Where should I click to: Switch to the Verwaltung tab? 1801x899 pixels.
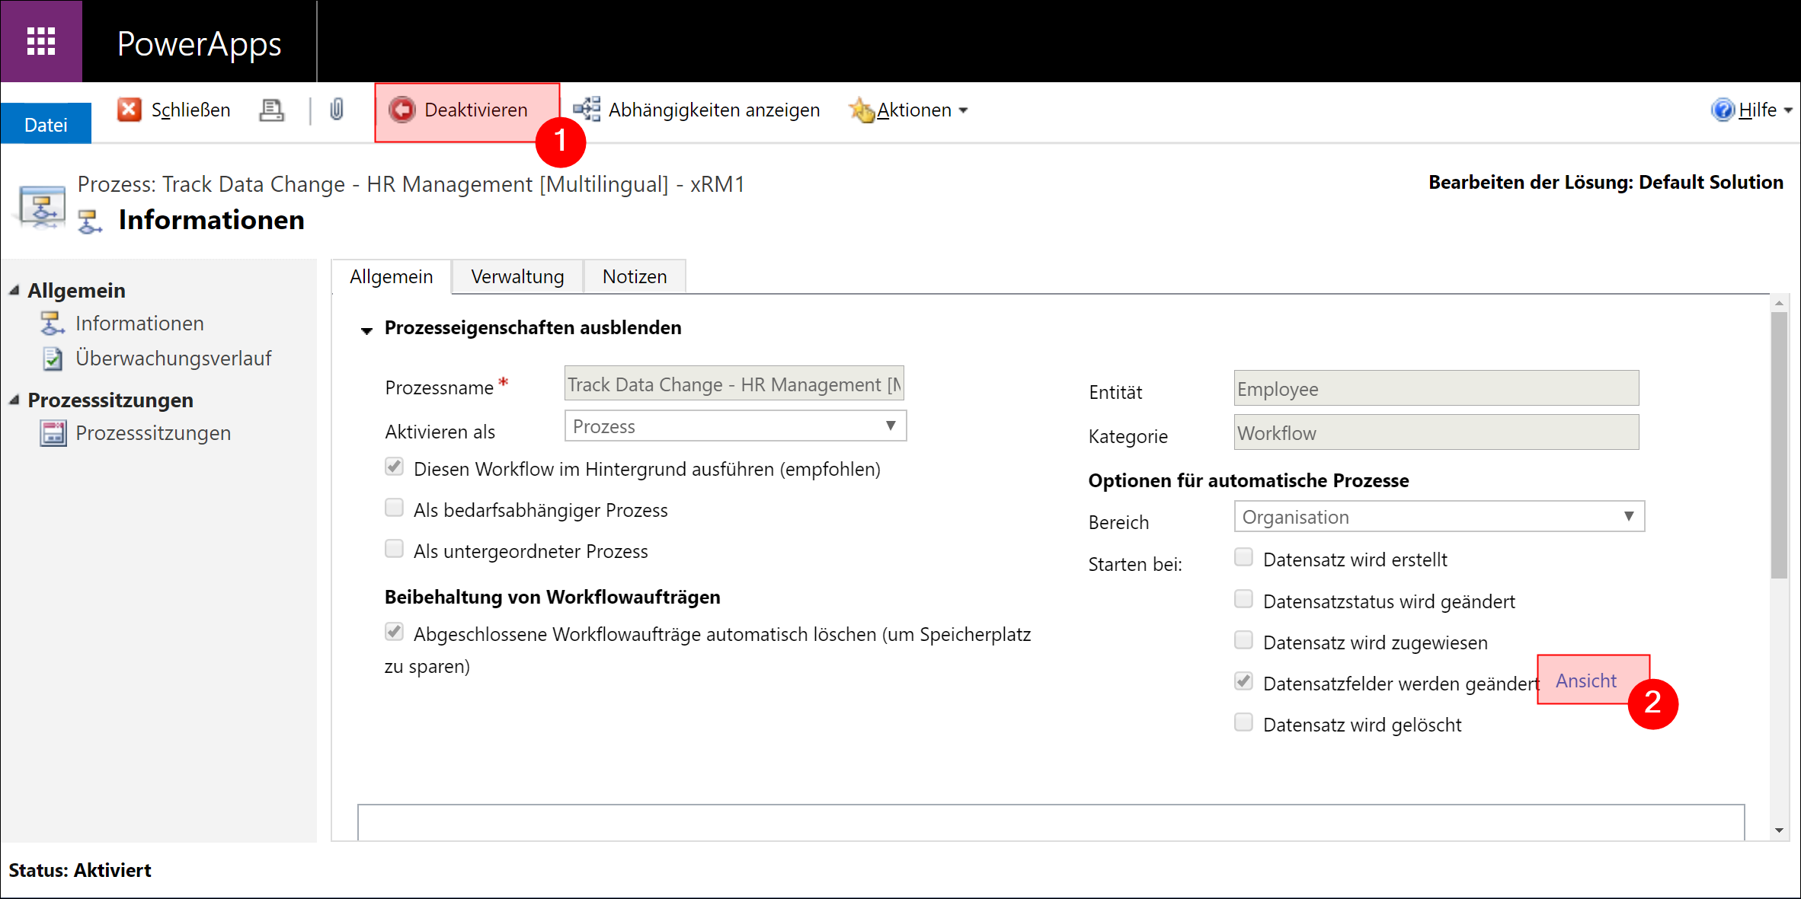[517, 276]
